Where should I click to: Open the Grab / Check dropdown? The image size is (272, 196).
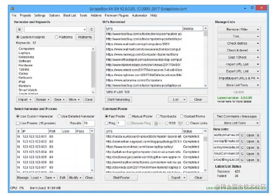pos(239,57)
